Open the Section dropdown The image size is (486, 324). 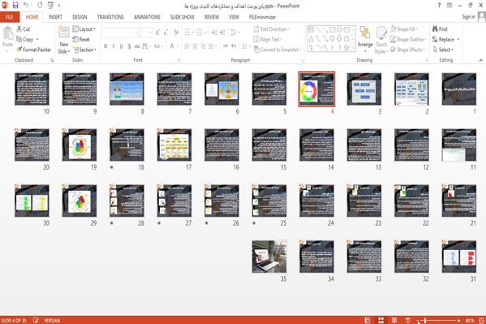85,50
